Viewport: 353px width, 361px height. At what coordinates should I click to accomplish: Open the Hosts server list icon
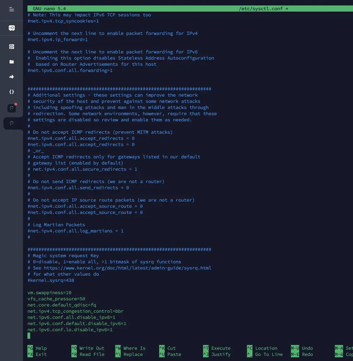11,47
